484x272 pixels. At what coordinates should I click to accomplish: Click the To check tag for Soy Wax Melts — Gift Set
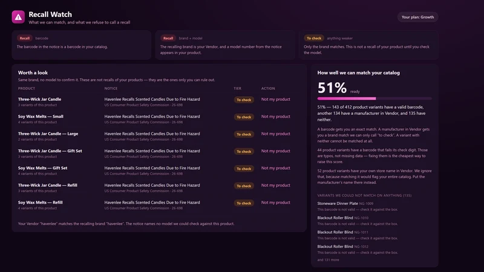pos(244,169)
